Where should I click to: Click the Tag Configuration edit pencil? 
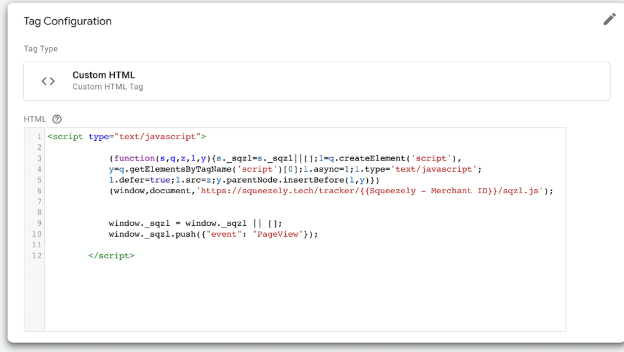(609, 19)
